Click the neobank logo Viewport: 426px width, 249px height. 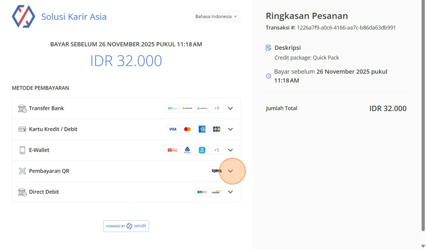pos(187,108)
